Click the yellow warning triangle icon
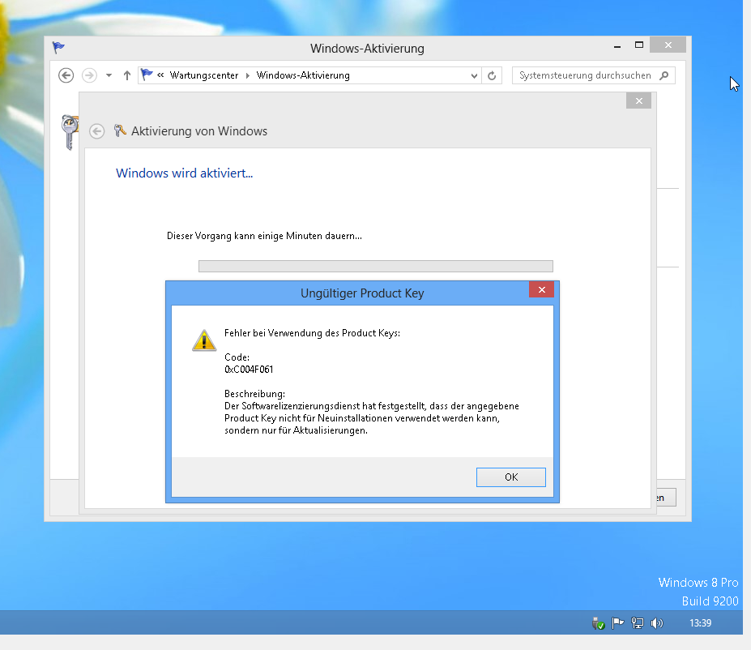Viewport: 751px width, 650px height. 204,340
